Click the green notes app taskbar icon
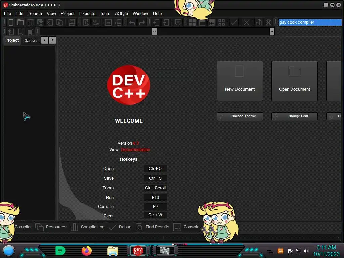 60,251
